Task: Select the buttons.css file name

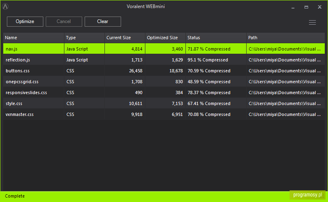Action: click(17, 71)
